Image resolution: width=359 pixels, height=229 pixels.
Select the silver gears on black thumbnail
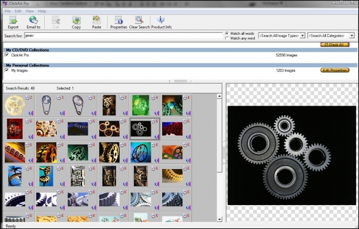point(141,129)
